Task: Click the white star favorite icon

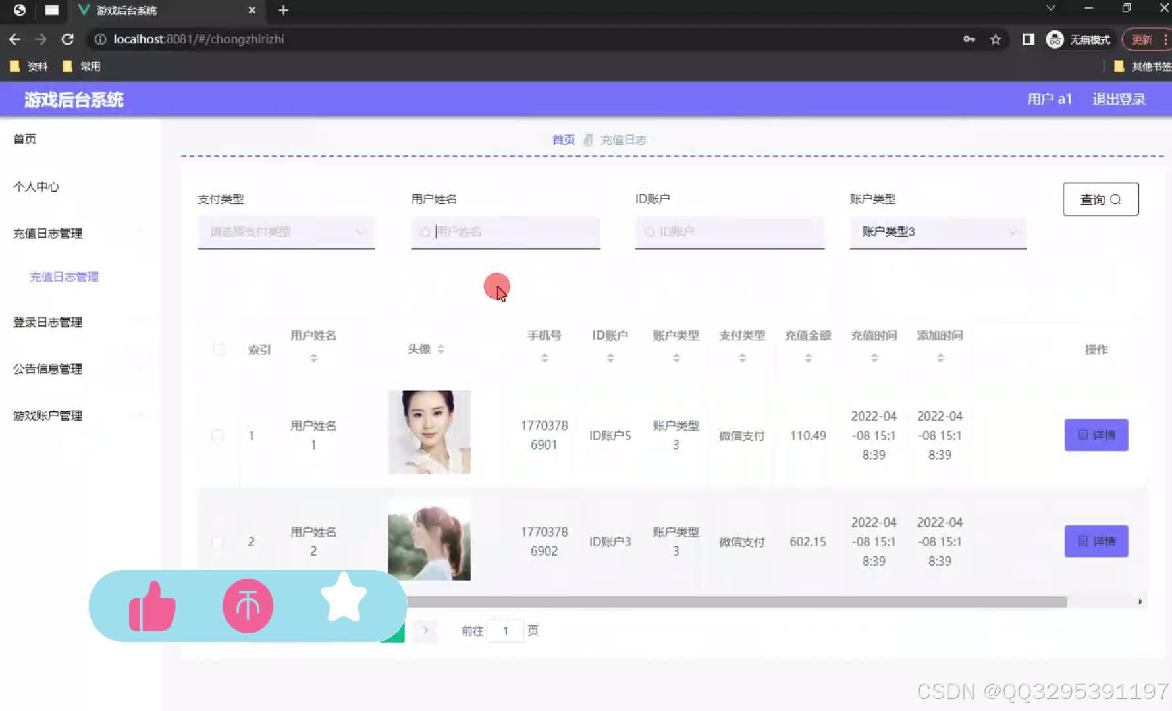Action: (x=343, y=597)
